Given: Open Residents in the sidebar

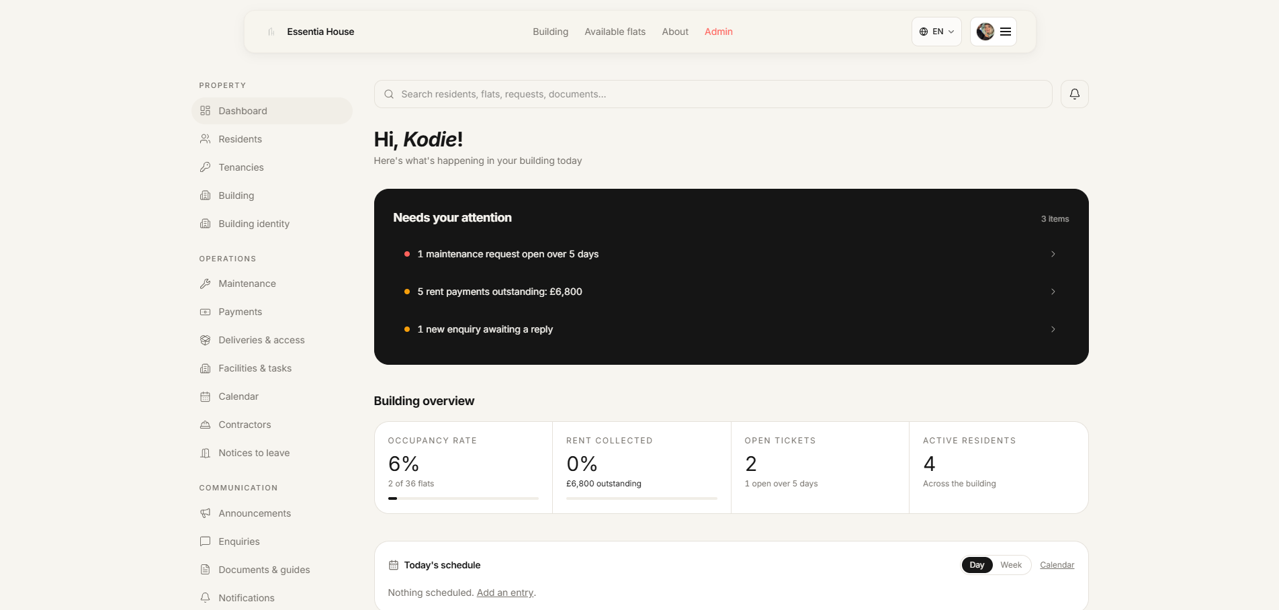Looking at the screenshot, I should point(272,139).
